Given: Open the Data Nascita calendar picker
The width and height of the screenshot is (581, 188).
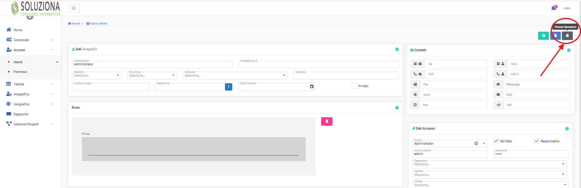Looking at the screenshot, I should (312, 87).
